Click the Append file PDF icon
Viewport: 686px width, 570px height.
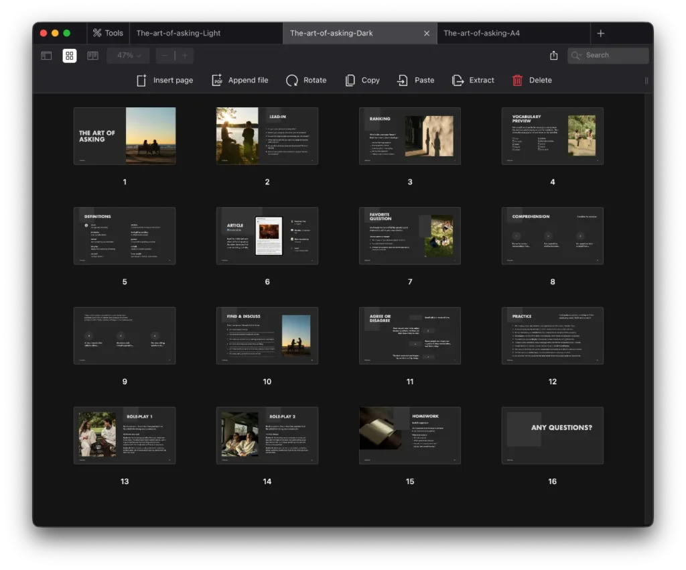coord(217,80)
